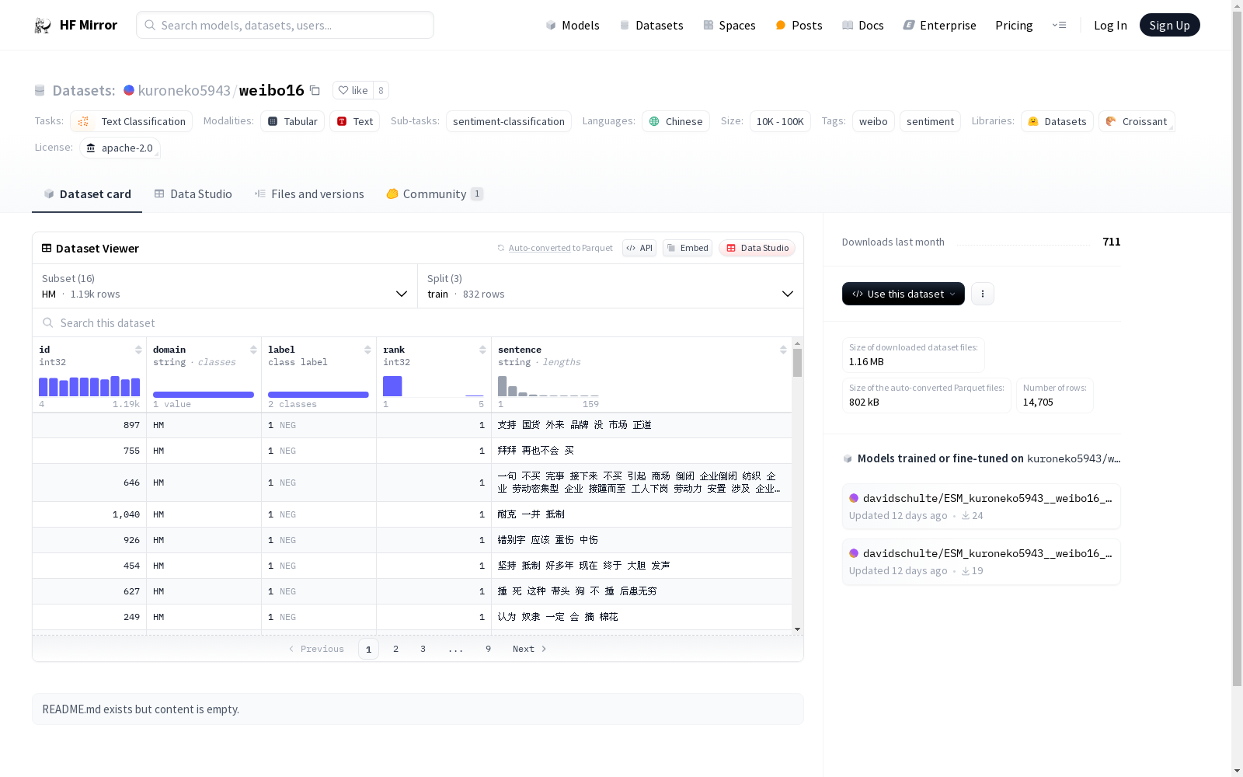Click the id column histogram
Image resolution: width=1243 pixels, height=777 pixels.
(x=89, y=386)
